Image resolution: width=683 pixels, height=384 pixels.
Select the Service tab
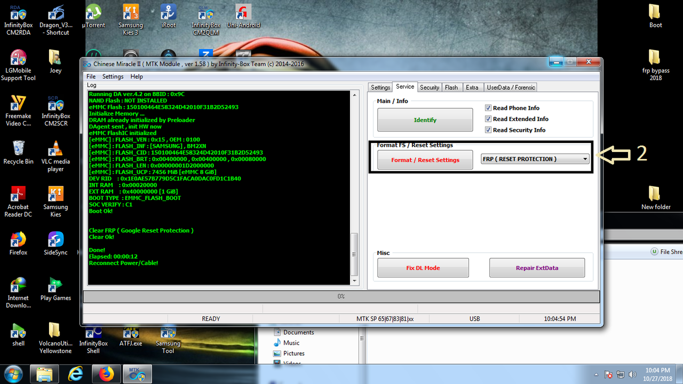tap(405, 86)
